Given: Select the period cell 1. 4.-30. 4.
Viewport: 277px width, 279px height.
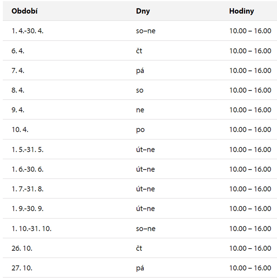Looking at the screenshot, I should (27, 31).
